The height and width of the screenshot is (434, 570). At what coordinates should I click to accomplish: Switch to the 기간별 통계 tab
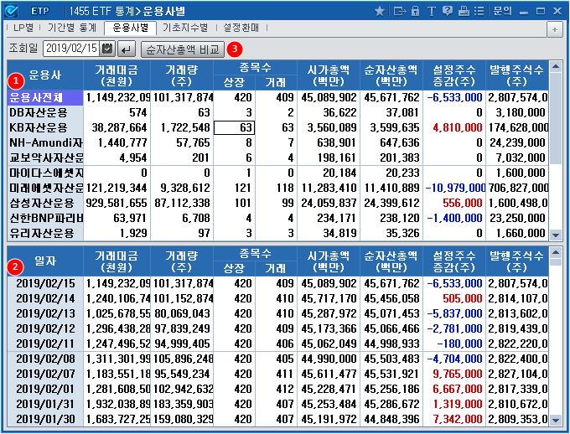[x=70, y=28]
